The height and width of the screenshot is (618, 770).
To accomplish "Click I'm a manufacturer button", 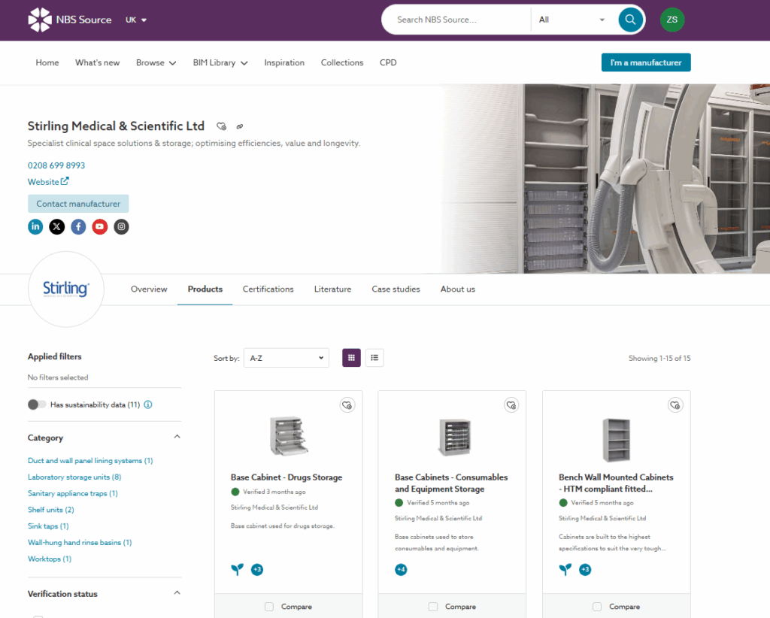I will coord(646,62).
